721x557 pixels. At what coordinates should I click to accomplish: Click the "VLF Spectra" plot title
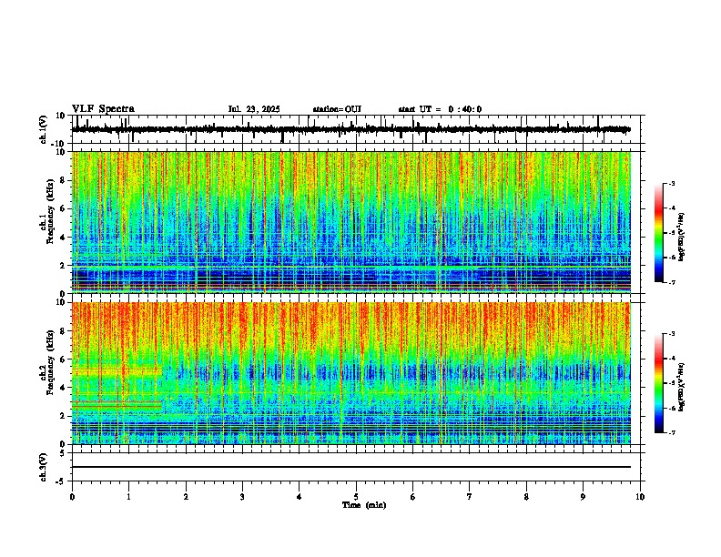[x=103, y=109]
